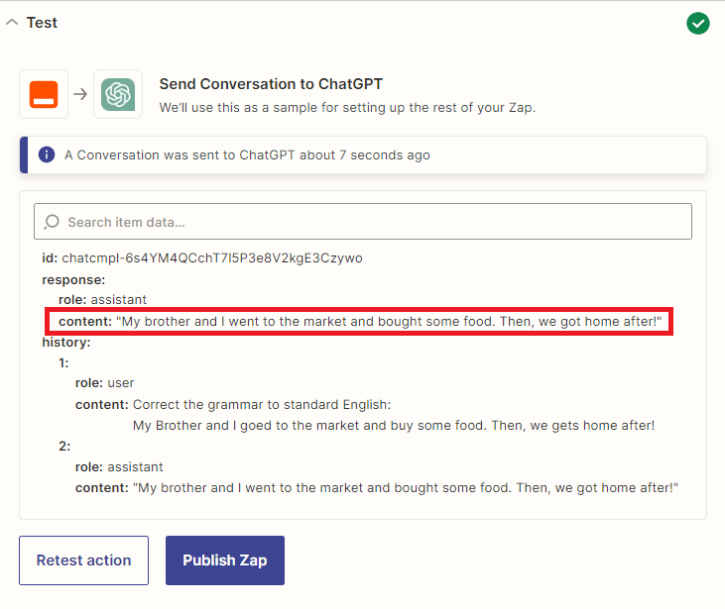Click the blue info icon in notification
The image size is (725, 609).
[46, 154]
